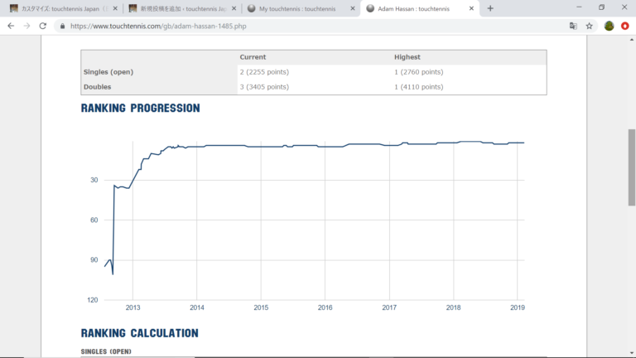Click the 2018 marker on chart axis
The image size is (636, 358).
[454, 307]
